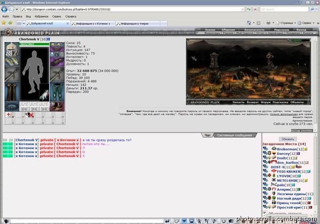This screenshot has width=320, height=224.
Task: Click the green trousers slot
Action: coord(57,92)
